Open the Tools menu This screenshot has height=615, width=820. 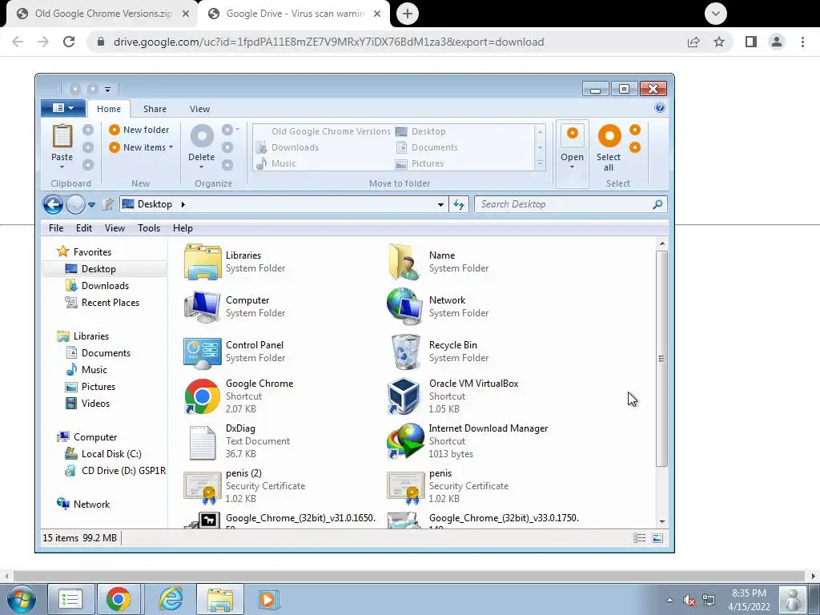[149, 228]
